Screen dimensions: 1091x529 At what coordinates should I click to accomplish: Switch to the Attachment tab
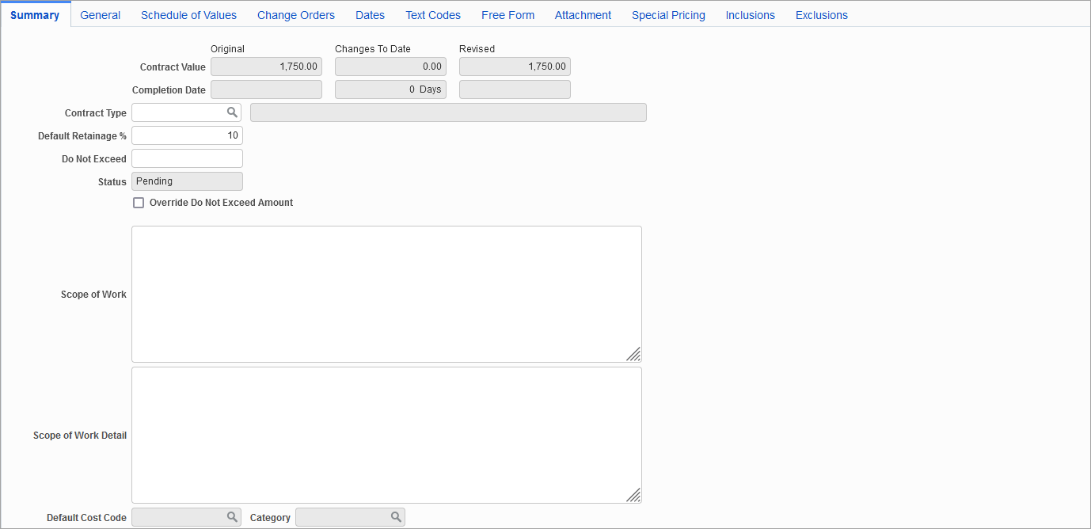[x=583, y=14]
